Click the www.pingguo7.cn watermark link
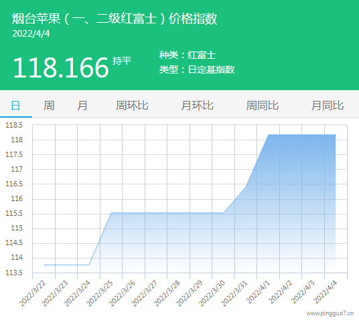 pos(330,313)
